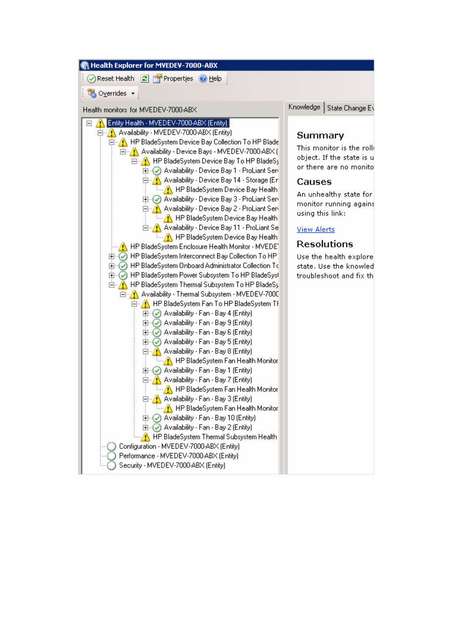Click warning icon of Thermal Subsystem Health
Viewport: 471px width, 627px height.
point(146,437)
